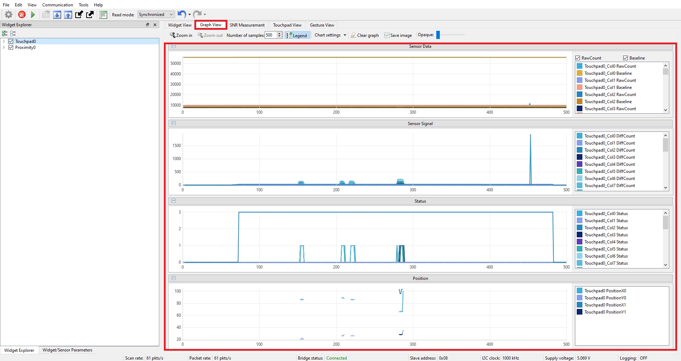Select Touchpad0_Col1 Baseline legend entry

[608, 88]
